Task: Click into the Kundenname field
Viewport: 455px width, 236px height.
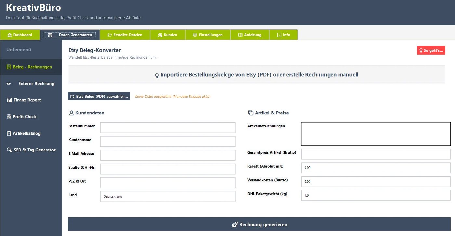Action: [168, 141]
